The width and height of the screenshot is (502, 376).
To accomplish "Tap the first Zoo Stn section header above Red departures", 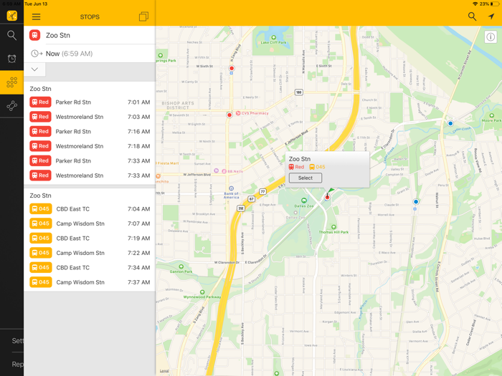I will [41, 89].
